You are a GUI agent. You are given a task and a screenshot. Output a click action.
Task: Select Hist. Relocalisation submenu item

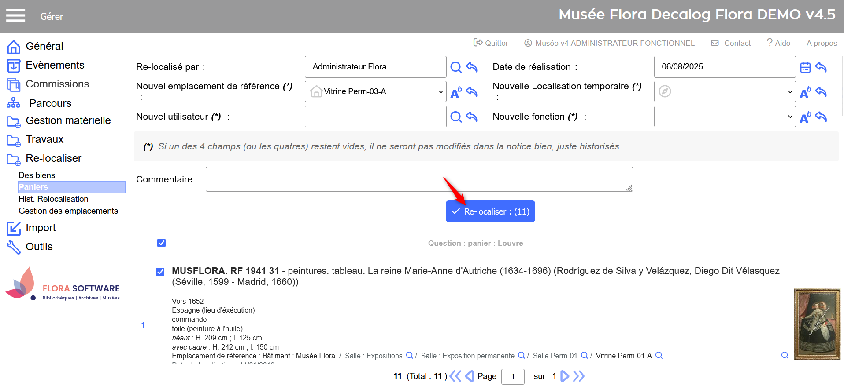[x=53, y=199]
